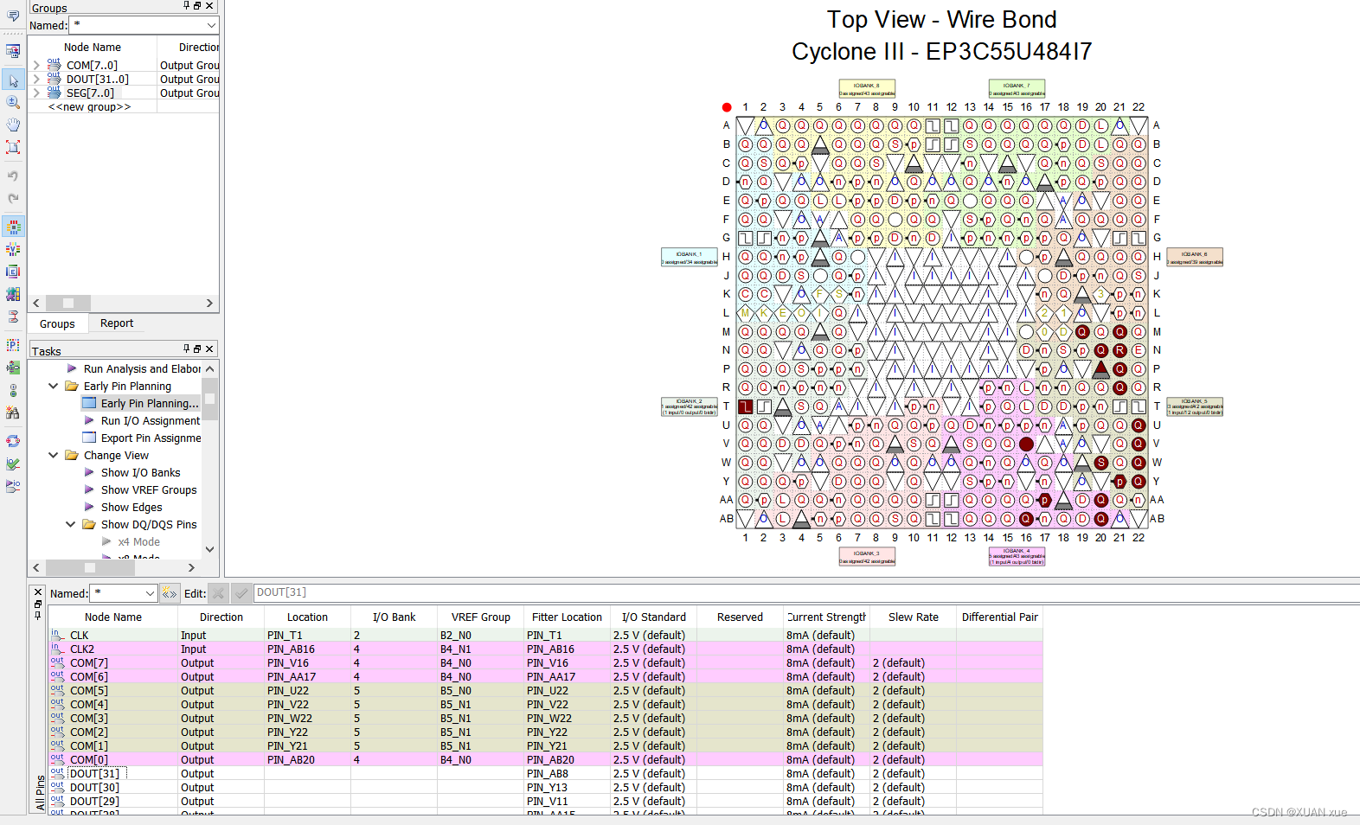Click the binoculars find icon
Image resolution: width=1360 pixels, height=825 pixels.
pyautogui.click(x=13, y=412)
